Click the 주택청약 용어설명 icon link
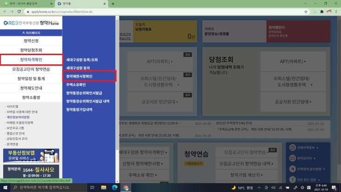Screen dimensions: 341x192 tap(307, 169)
